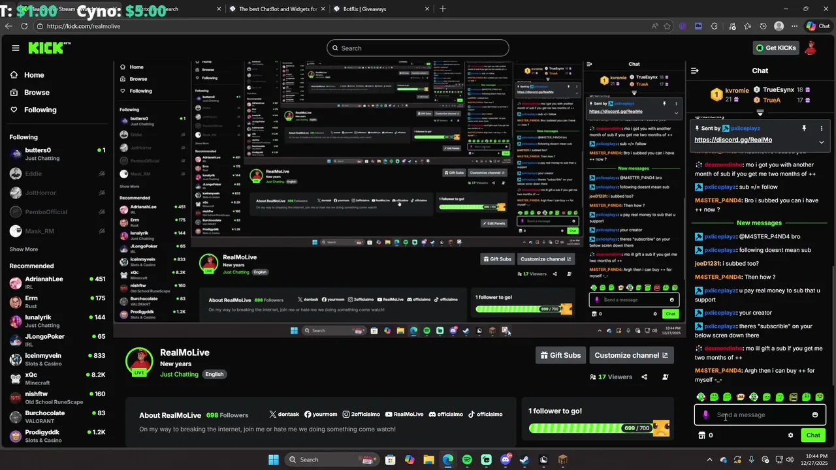
Task: Open the Kick hamburger menu
Action: click(x=15, y=48)
